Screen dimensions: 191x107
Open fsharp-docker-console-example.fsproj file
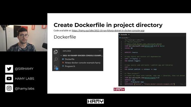point(83,63)
